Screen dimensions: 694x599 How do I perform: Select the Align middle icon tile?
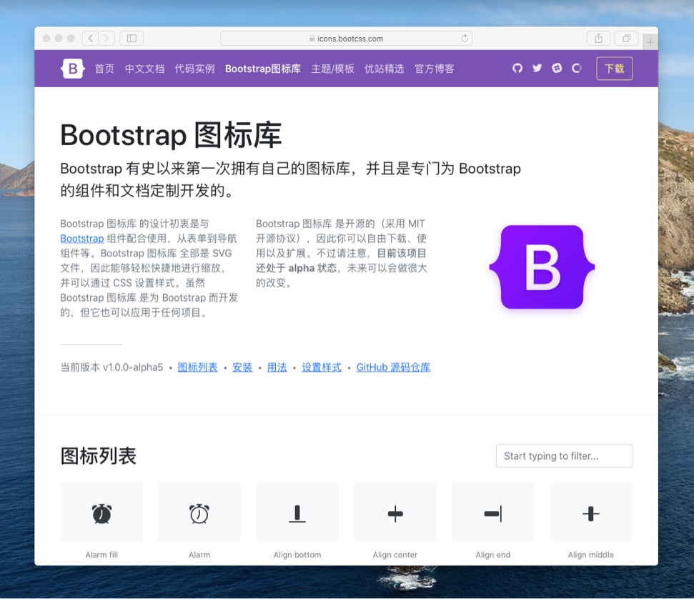590,512
